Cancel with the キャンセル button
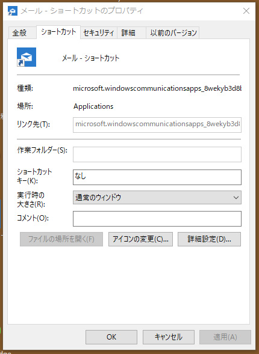Image resolution: width=259 pixels, height=354 pixels. click(169, 337)
